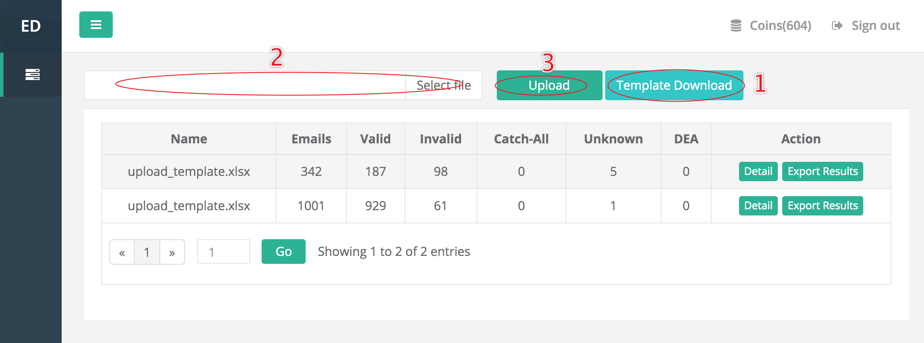Click the Sign out arrow icon

pos(837,26)
